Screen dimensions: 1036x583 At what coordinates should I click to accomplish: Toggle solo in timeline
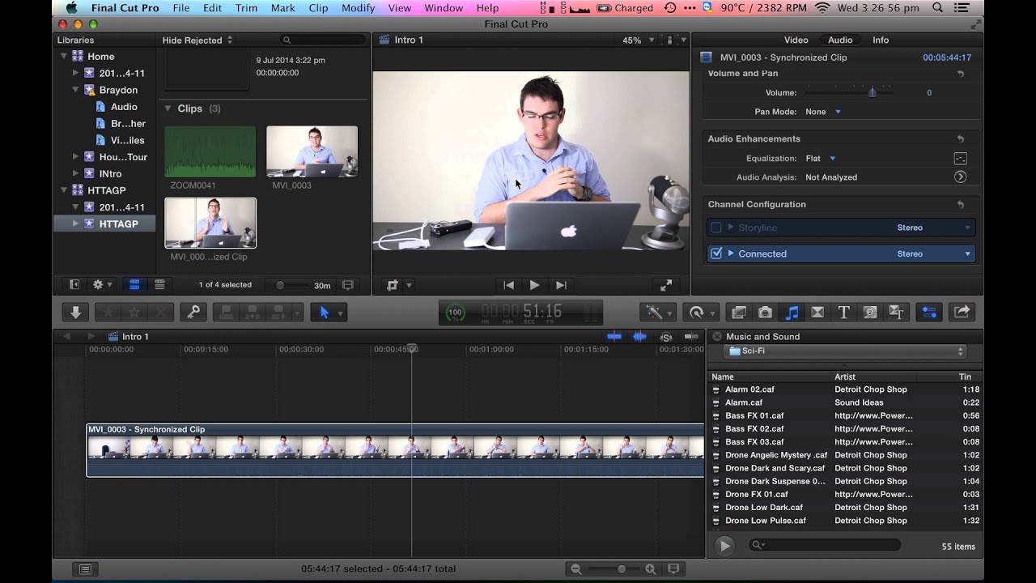coord(666,336)
